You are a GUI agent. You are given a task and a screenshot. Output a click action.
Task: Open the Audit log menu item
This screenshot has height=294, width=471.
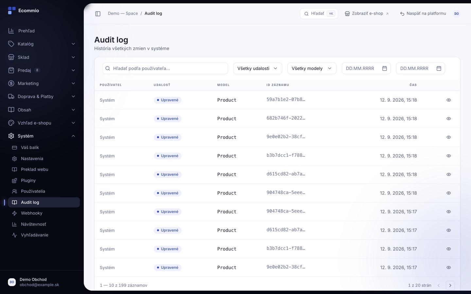click(44, 202)
